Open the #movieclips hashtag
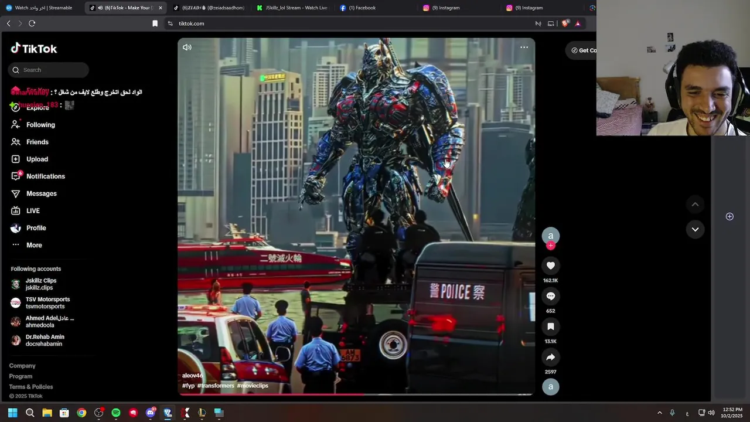Viewport: 750px width, 422px height. 253,386
